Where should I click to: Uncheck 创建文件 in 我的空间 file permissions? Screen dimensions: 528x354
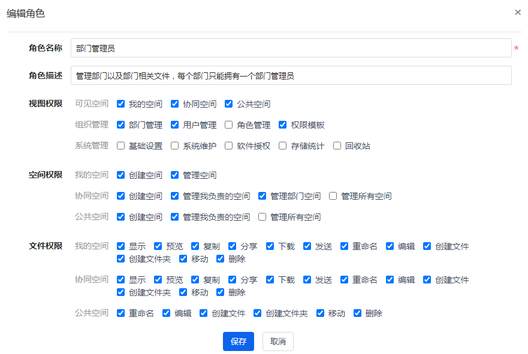click(427, 246)
